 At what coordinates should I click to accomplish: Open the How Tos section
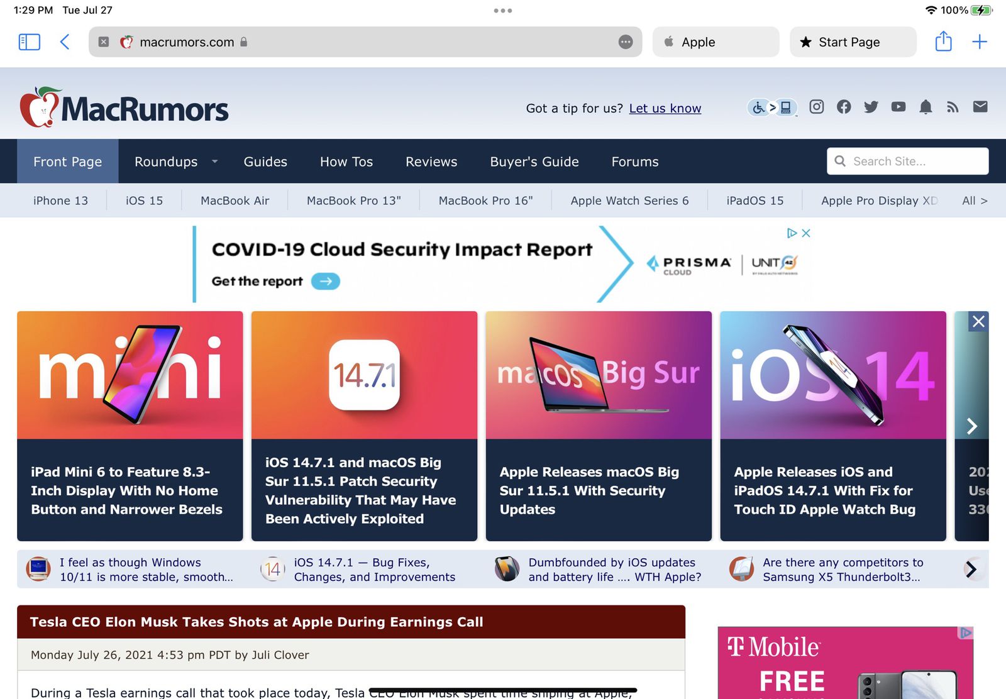[346, 162]
